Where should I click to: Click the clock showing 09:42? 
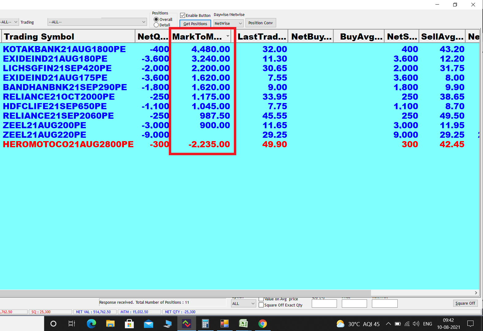(x=448, y=320)
